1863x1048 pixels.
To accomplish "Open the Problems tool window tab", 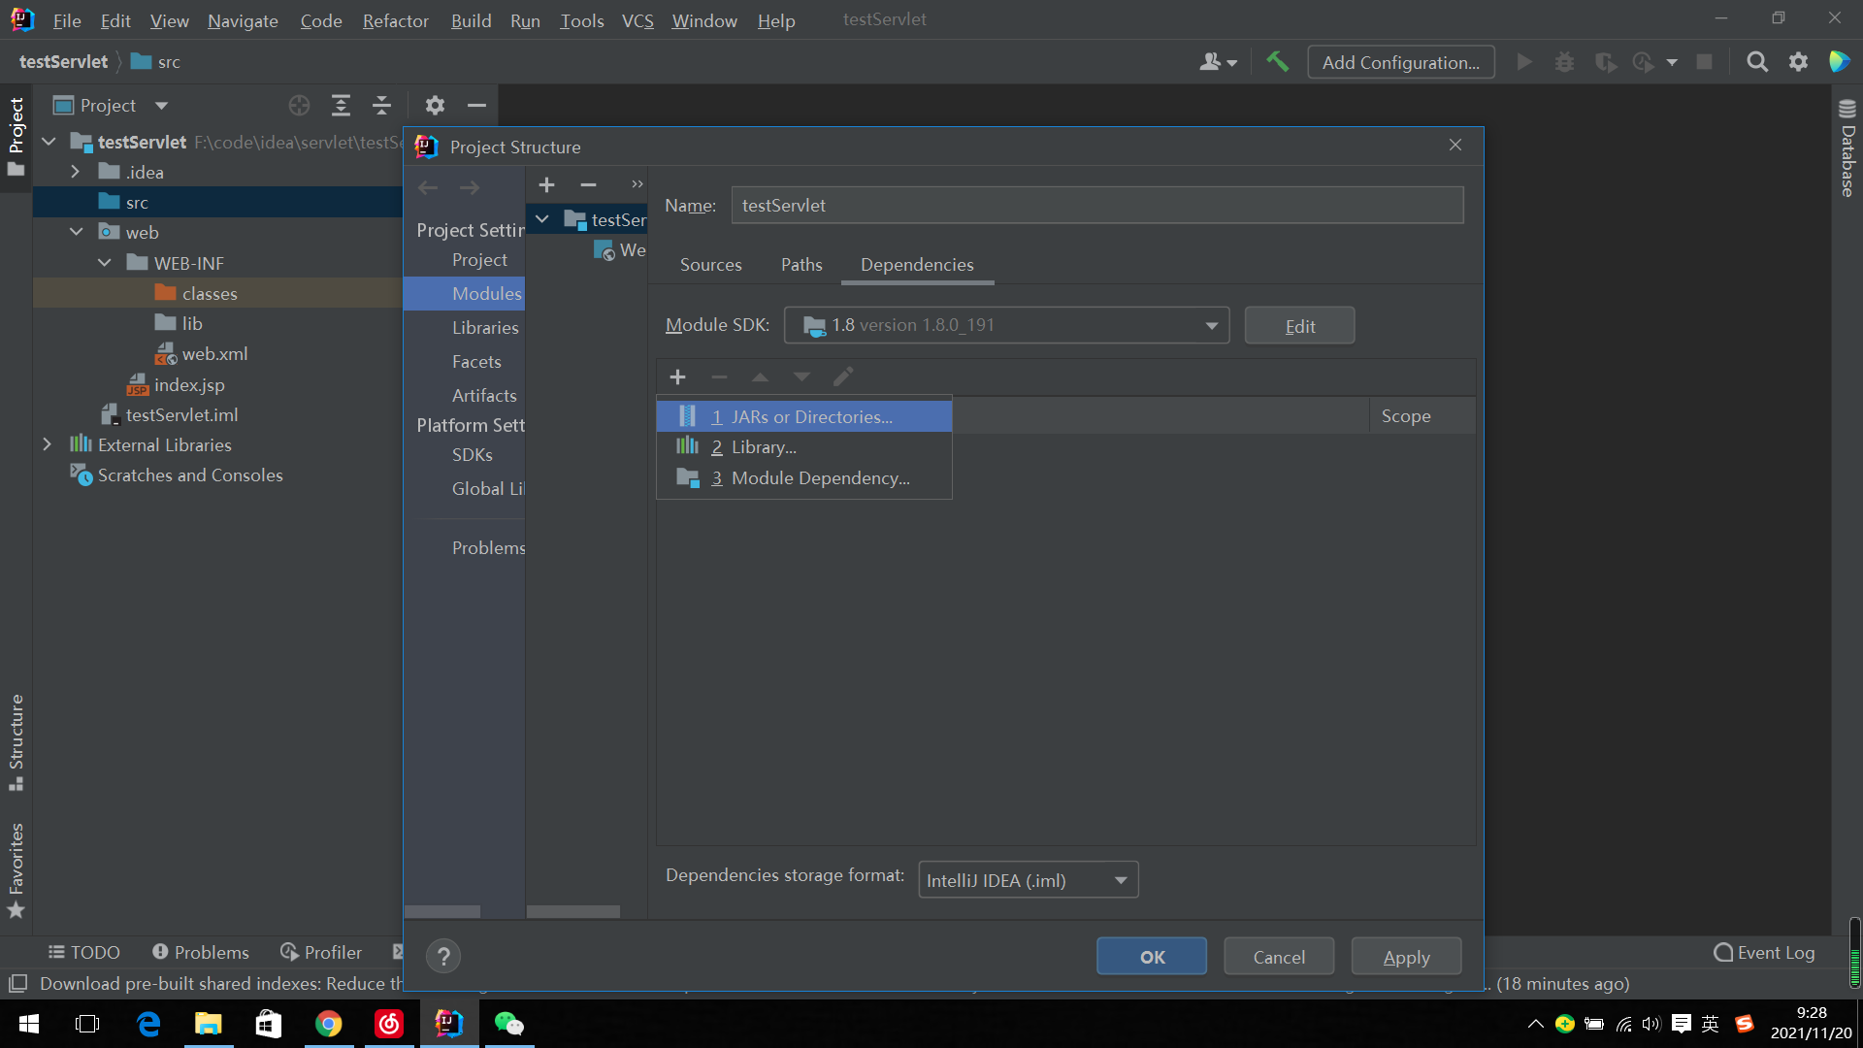I will click(x=201, y=953).
